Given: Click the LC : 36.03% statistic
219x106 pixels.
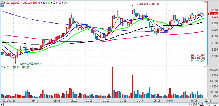Looking at the screenshot, I should click(198, 58).
